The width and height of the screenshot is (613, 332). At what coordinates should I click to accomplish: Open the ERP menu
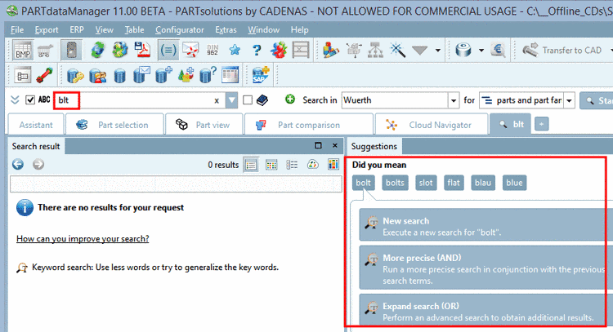click(77, 29)
